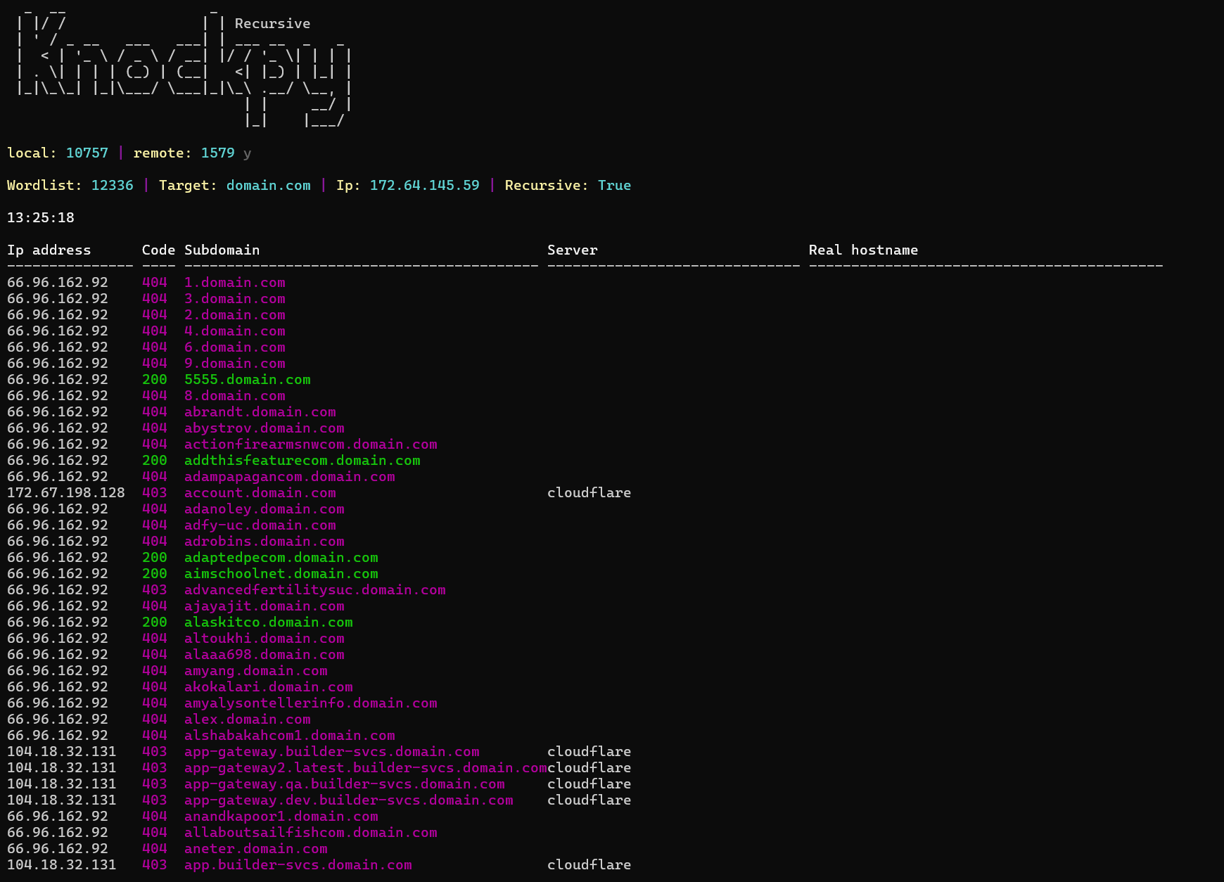Click subdomain 4.domain.com
This screenshot has width=1224, height=882.
(235, 331)
